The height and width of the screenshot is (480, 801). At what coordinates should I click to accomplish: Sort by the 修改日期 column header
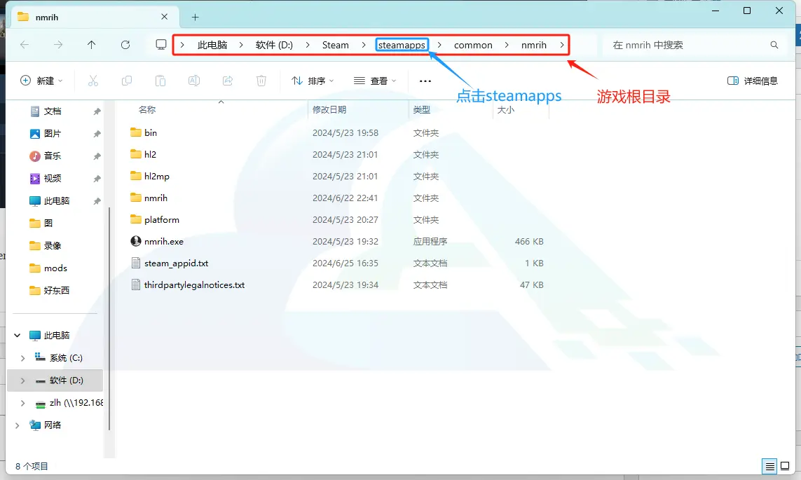329,110
